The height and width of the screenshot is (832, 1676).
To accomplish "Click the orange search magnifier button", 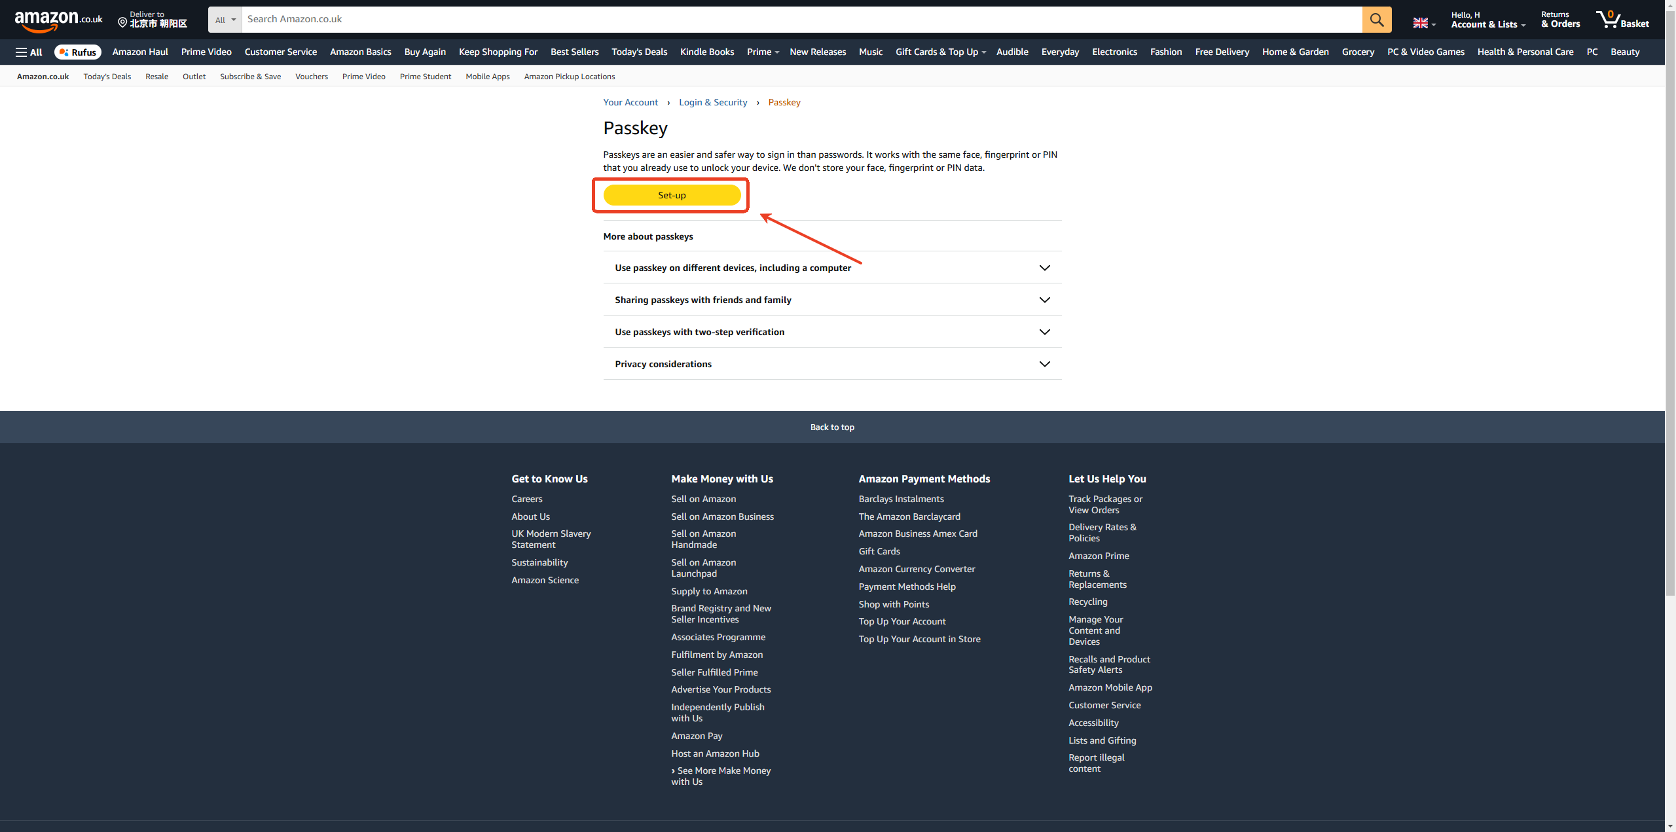I will pyautogui.click(x=1377, y=20).
